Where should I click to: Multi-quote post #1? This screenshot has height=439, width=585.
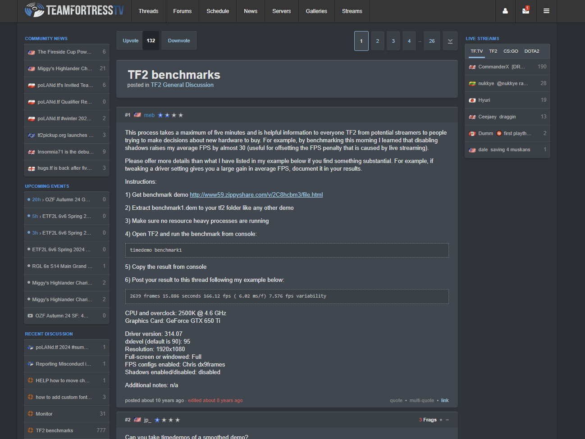[422, 401]
